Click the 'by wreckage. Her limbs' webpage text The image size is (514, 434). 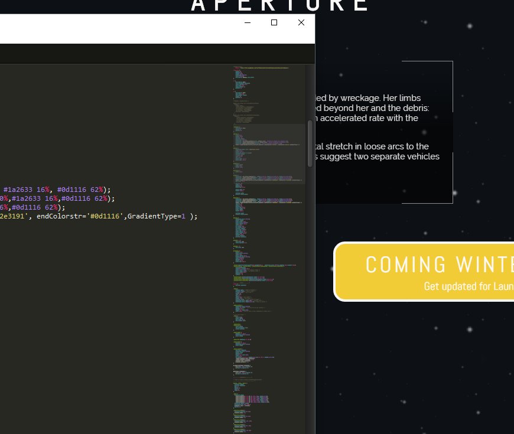(375, 98)
